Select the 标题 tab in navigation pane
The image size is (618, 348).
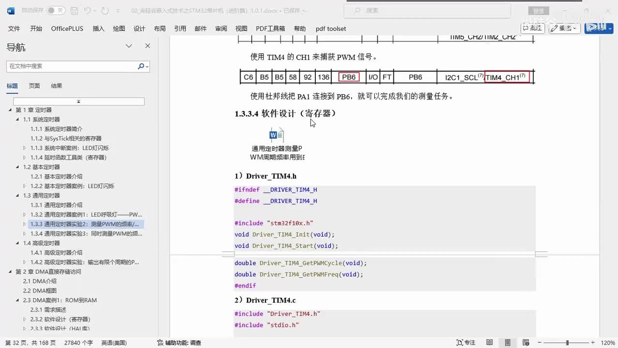[12, 86]
